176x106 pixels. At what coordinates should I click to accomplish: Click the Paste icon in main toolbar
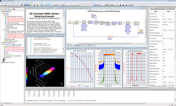pyautogui.click(x=13, y=5)
